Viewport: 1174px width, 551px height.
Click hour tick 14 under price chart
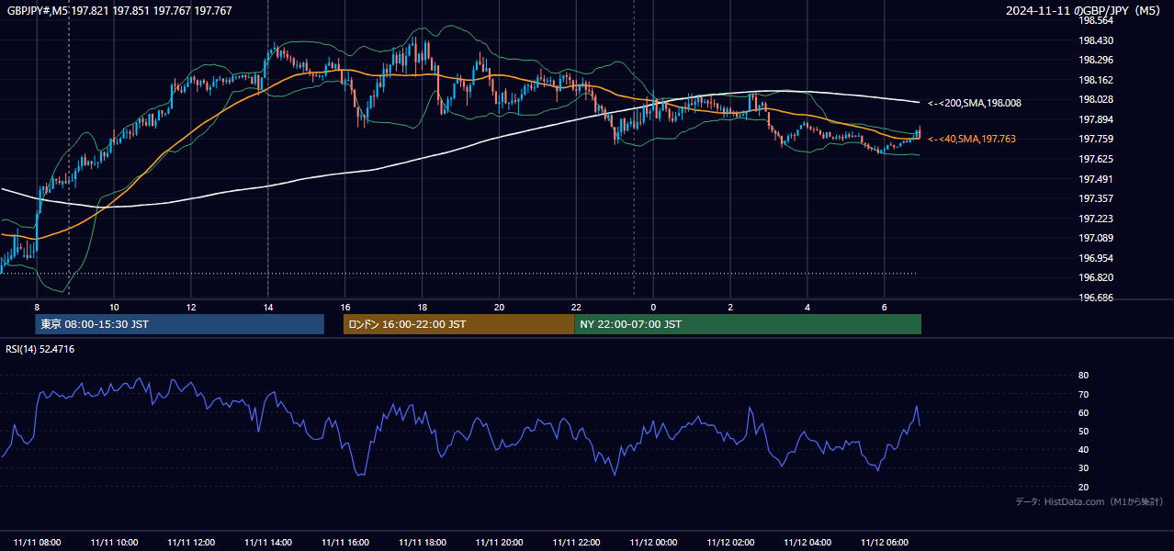(268, 307)
